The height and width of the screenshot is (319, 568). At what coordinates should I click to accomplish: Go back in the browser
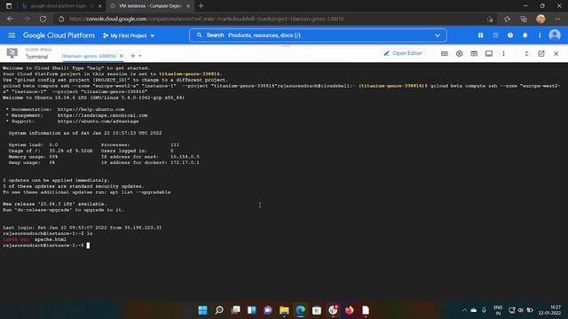[10, 19]
